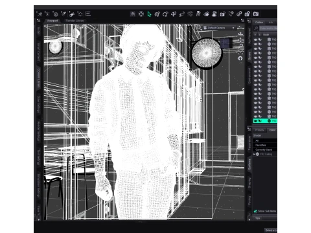Hide the highlighted green node via its eye
Image resolution: width=311 pixels, height=233 pixels.
pyautogui.click(x=255, y=121)
